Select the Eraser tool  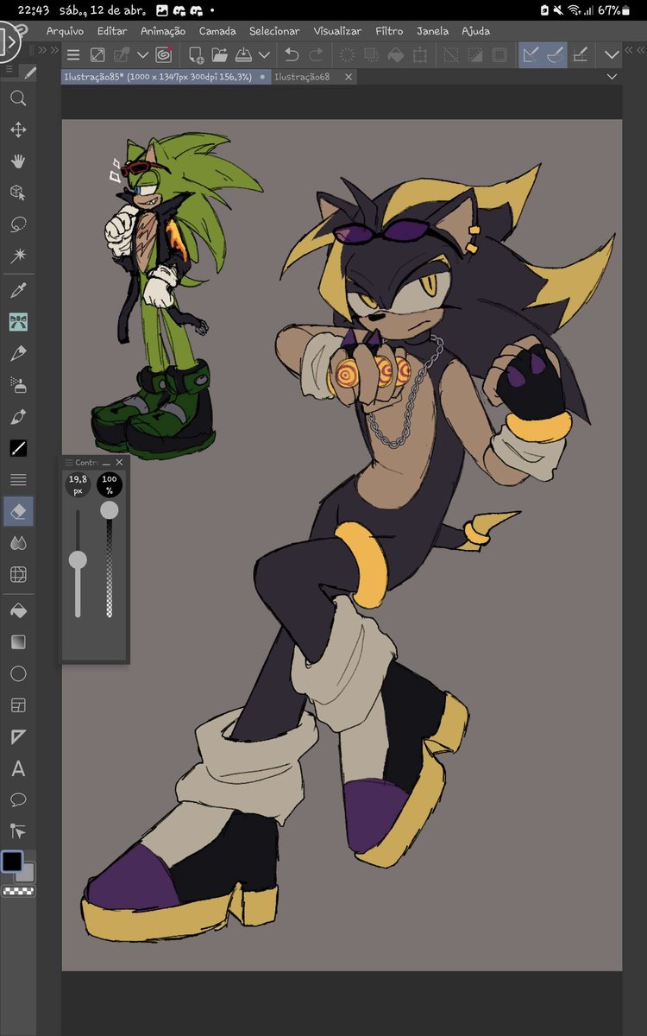click(17, 511)
